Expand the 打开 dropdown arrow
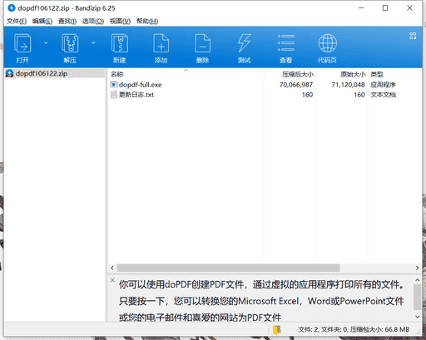Screen dimensions: 426x340 click(46, 43)
